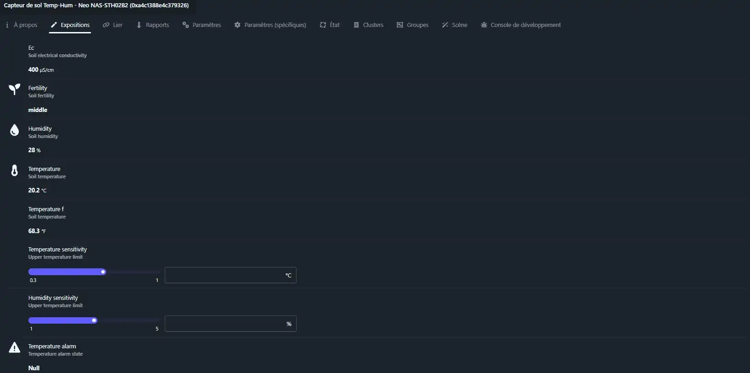
Task: Click the Temperature alarm warning triangle icon
Action: point(15,348)
